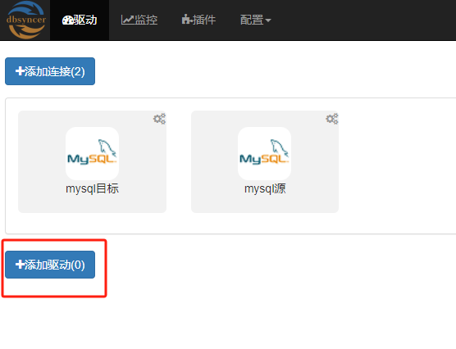The height and width of the screenshot is (349, 456).
Task: Click empty area of the connections panel
Action: click(x=395, y=165)
